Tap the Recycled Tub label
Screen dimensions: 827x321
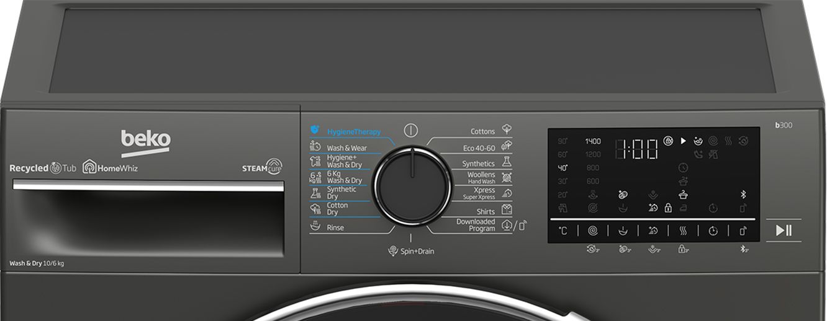[x=43, y=168]
